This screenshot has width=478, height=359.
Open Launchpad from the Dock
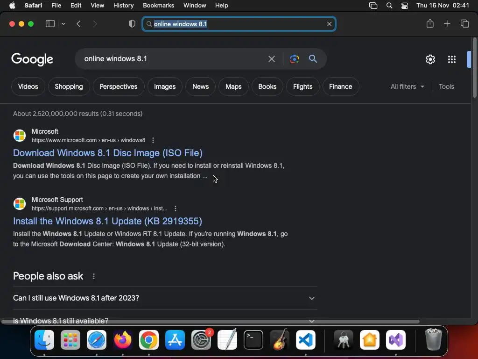70,340
